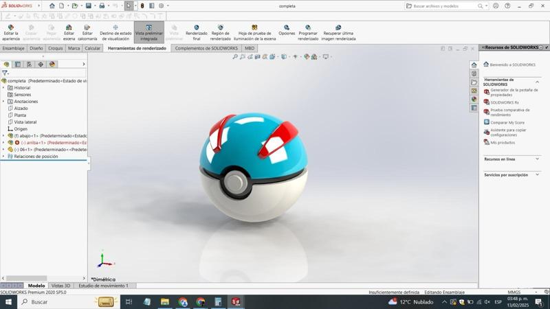The width and height of the screenshot is (550, 309).
Task: Open Complementos de SOLIDWORKS tab
Action: point(206,49)
